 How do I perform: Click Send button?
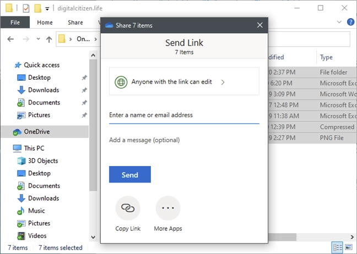[x=130, y=174]
